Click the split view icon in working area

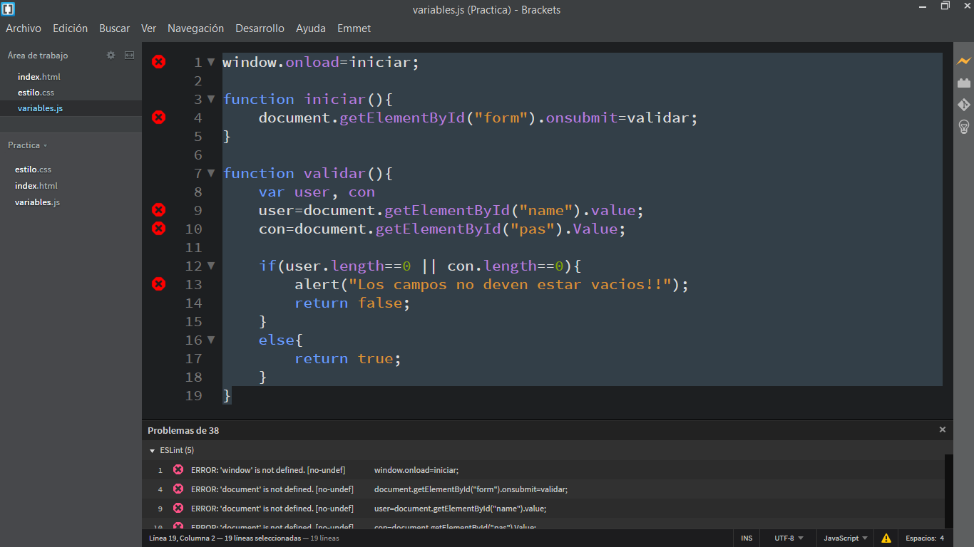pos(129,55)
